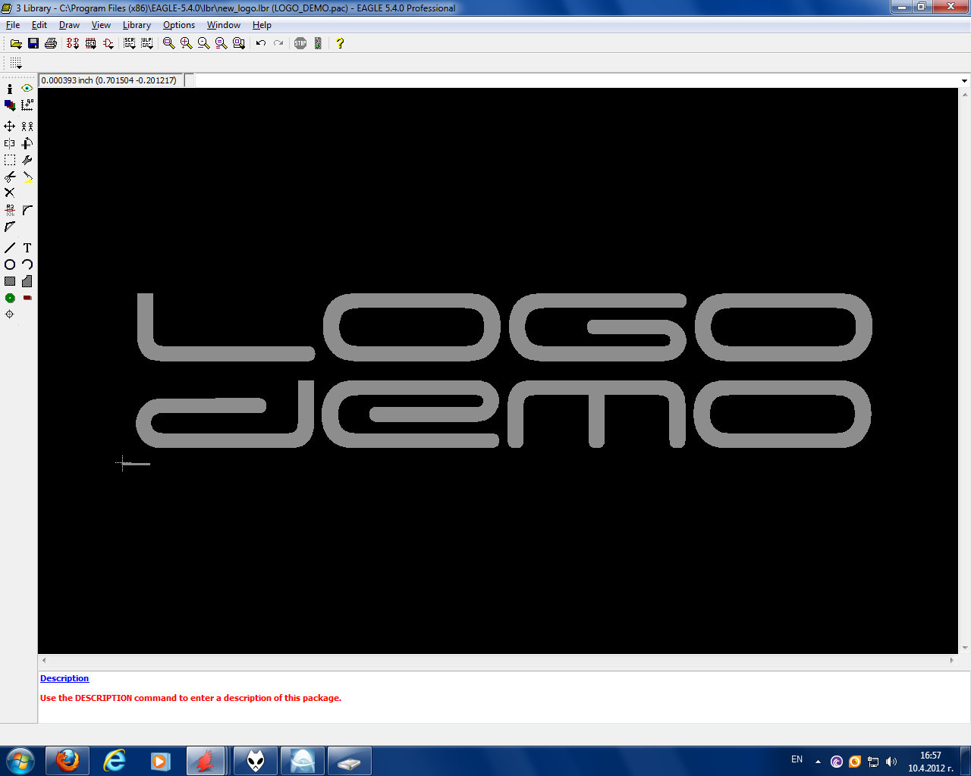971x776 pixels.
Task: Select the Polygon drawing tool
Action: click(26, 281)
